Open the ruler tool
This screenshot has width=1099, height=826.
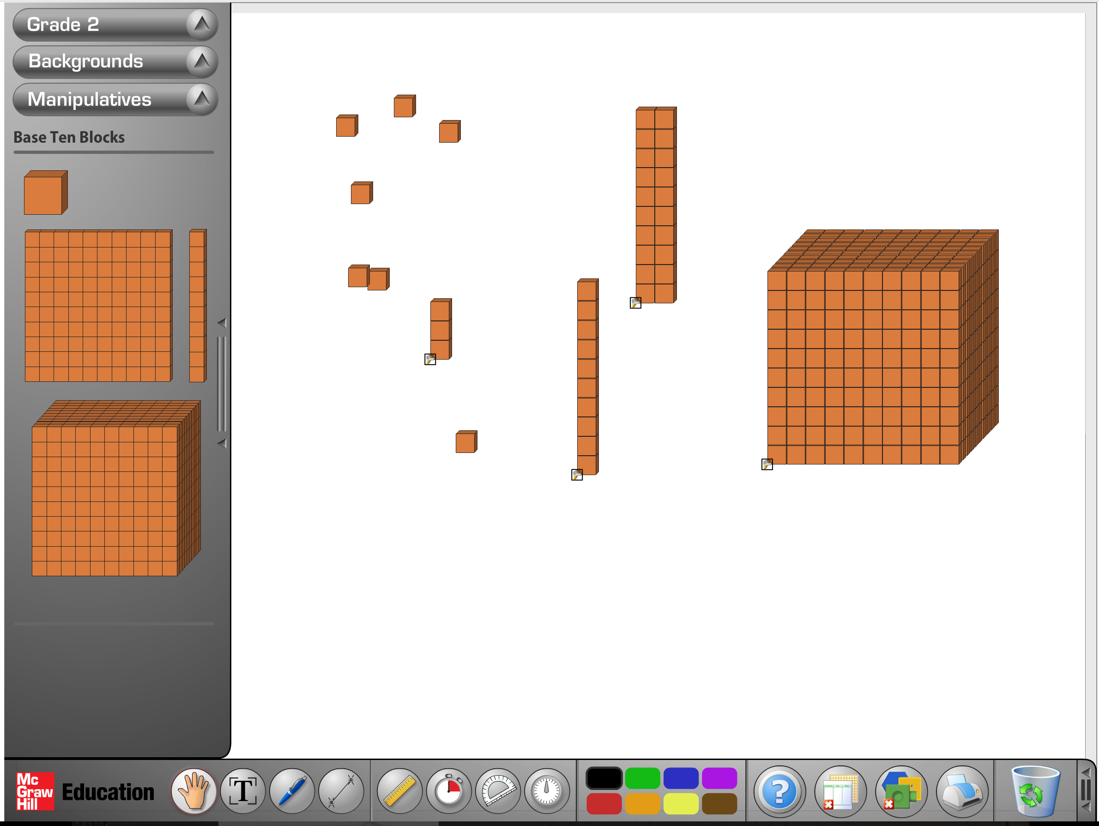point(399,791)
